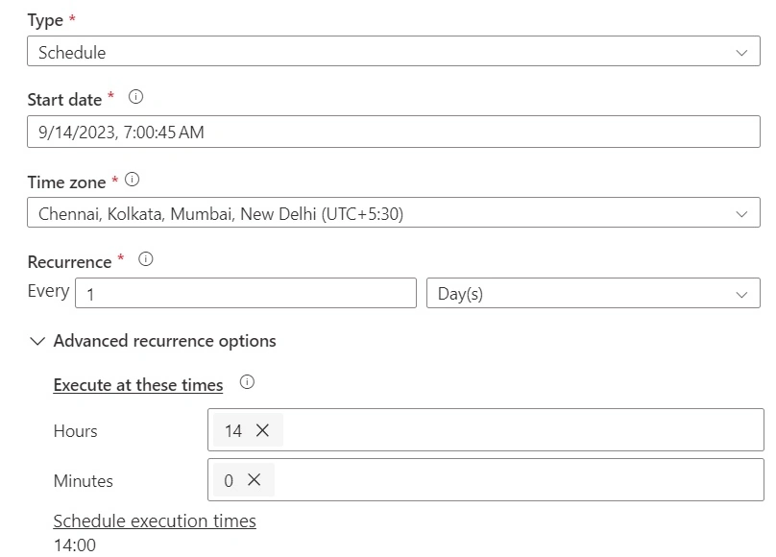Collapse Advanced recurrence options section
The width and height of the screenshot is (776, 557).
pos(37,341)
